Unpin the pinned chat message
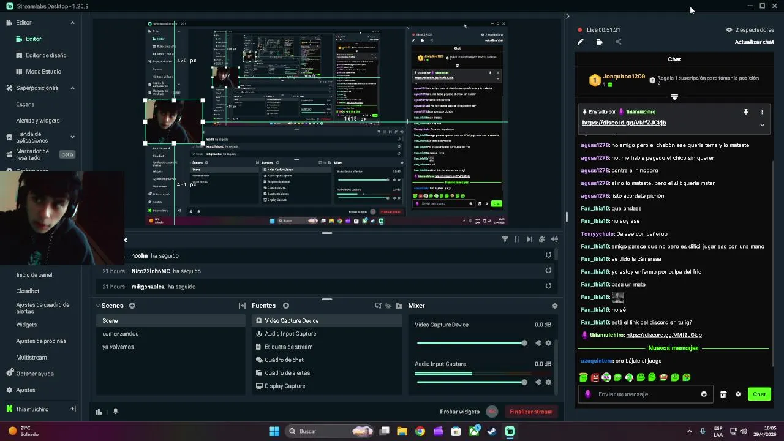784x441 pixels. tap(745, 112)
